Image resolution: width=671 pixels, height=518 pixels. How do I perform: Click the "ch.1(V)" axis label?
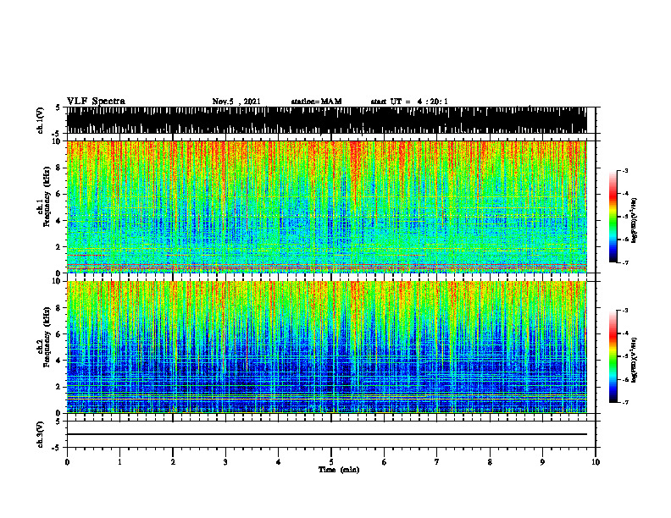click(41, 120)
